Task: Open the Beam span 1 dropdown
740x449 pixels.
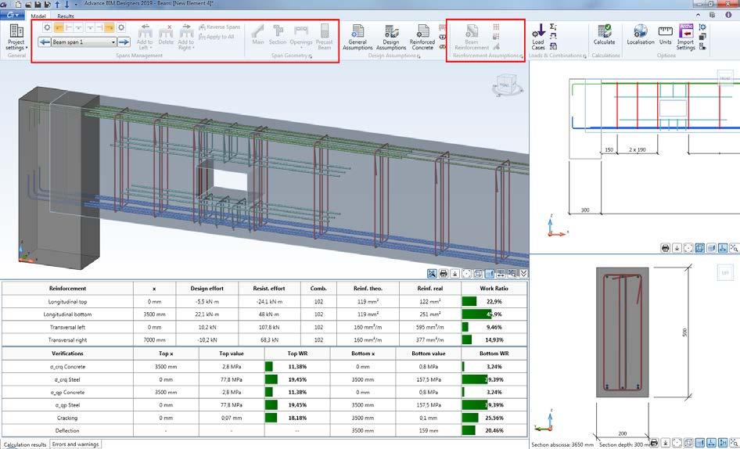Action: pyautogui.click(x=113, y=42)
